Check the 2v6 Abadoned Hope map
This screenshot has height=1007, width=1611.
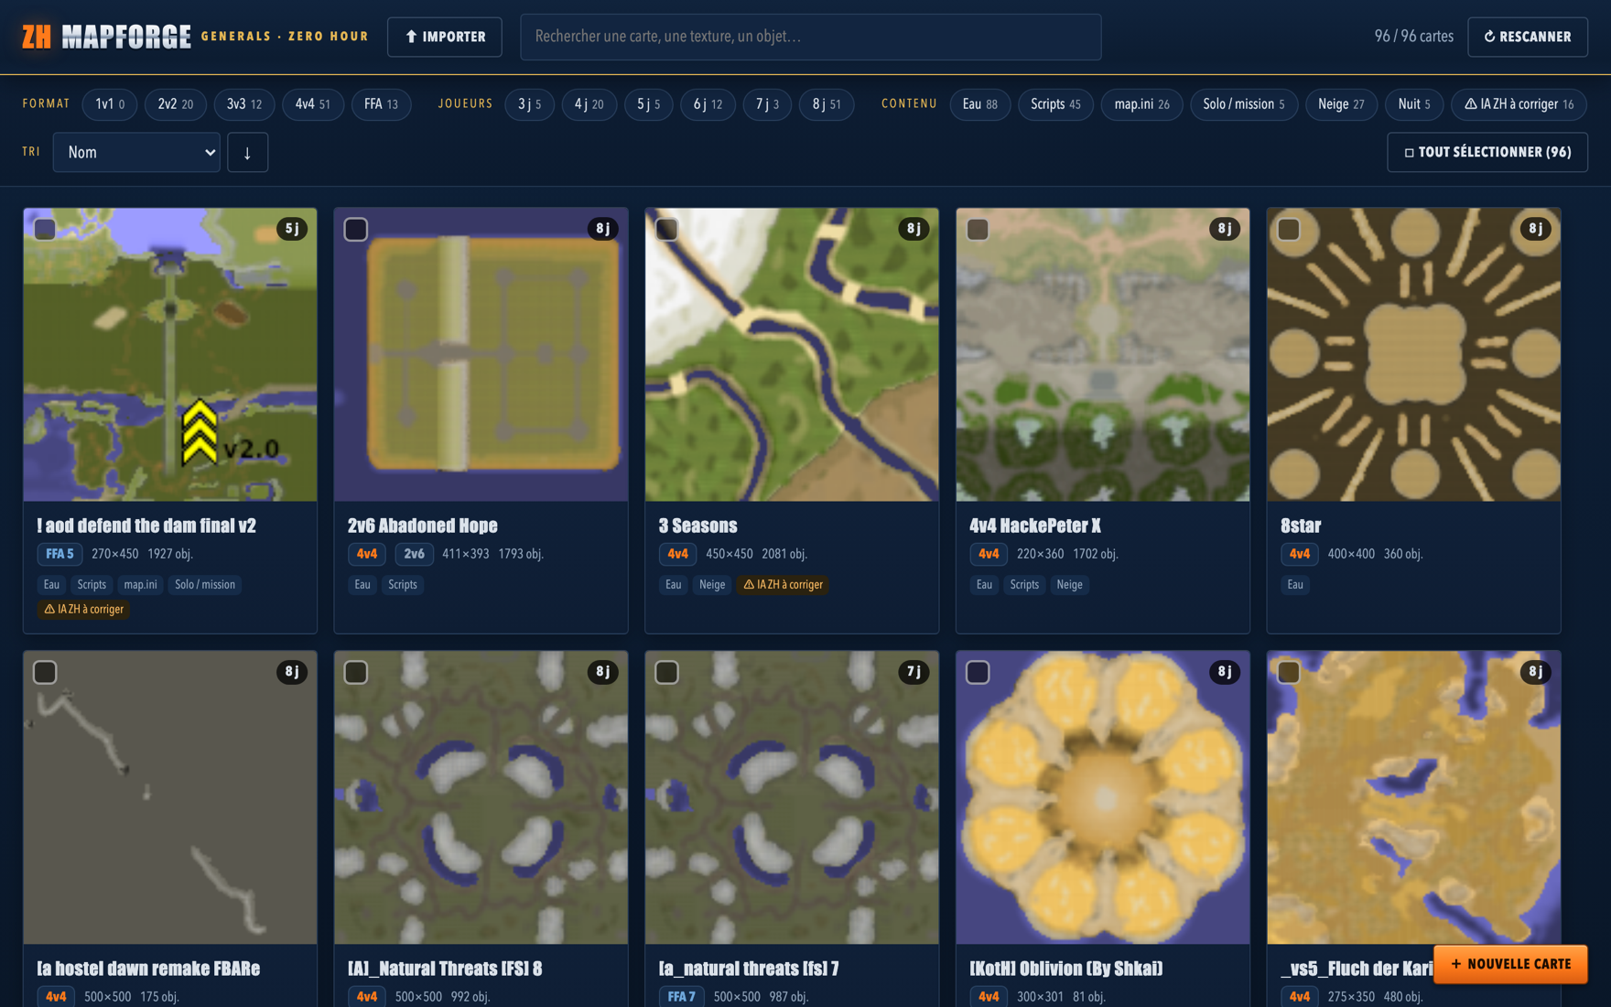[356, 229]
